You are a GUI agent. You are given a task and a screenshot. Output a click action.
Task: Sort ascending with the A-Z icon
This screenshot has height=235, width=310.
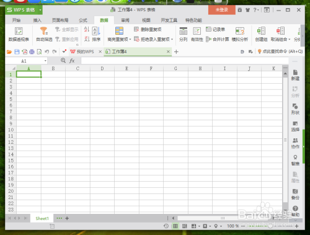(x=87, y=29)
